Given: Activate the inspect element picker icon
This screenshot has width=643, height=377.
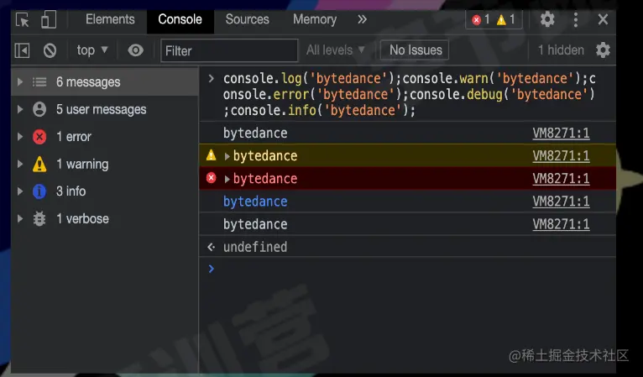Looking at the screenshot, I should click(22, 19).
